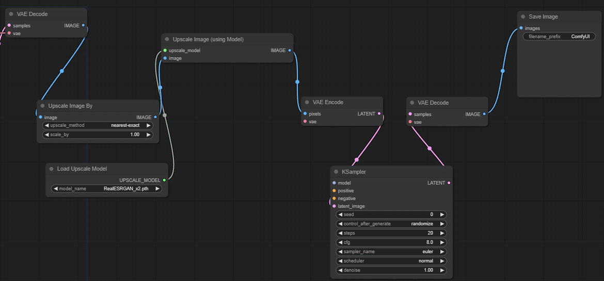This screenshot has width=604, height=281.
Task: Collapse the Save Image node dot
Action: click(523, 16)
